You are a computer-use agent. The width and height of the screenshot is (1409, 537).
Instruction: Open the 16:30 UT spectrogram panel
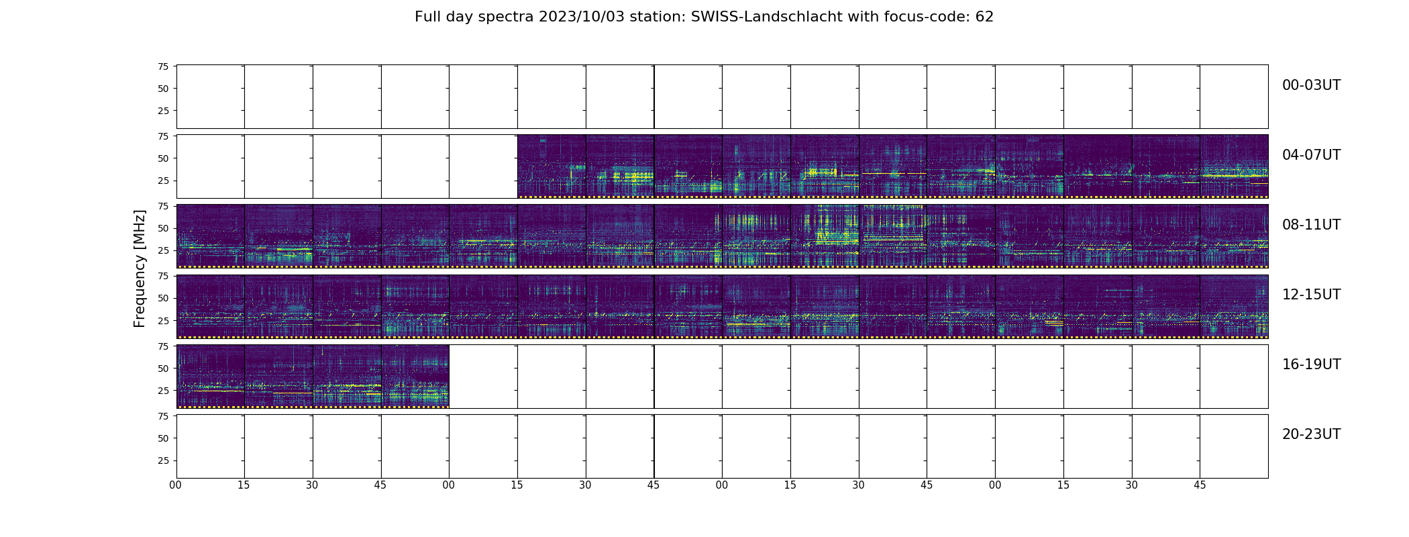[x=347, y=377]
